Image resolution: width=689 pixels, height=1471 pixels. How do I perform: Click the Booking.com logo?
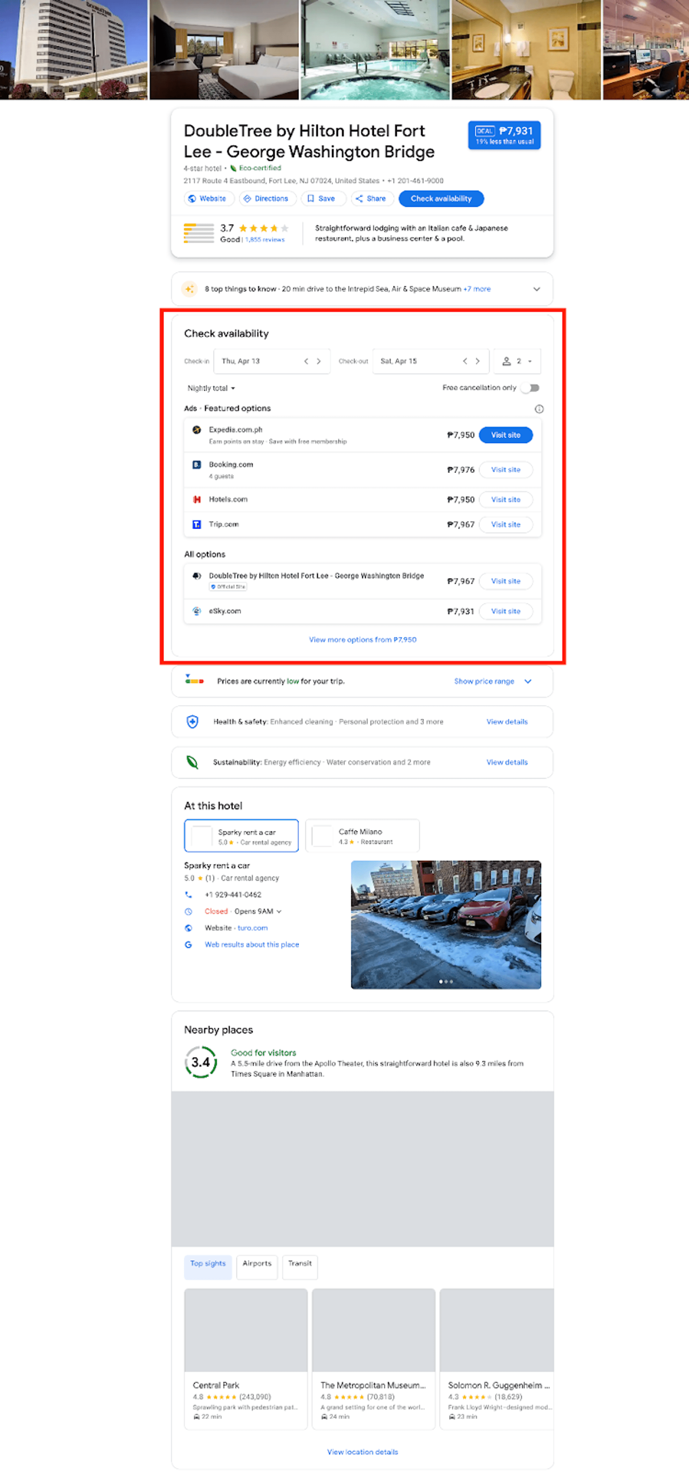pyautogui.click(x=197, y=464)
